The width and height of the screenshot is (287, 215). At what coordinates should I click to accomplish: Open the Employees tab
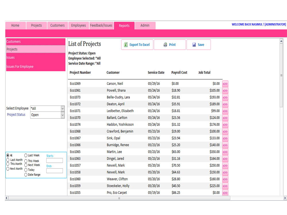coord(79,26)
